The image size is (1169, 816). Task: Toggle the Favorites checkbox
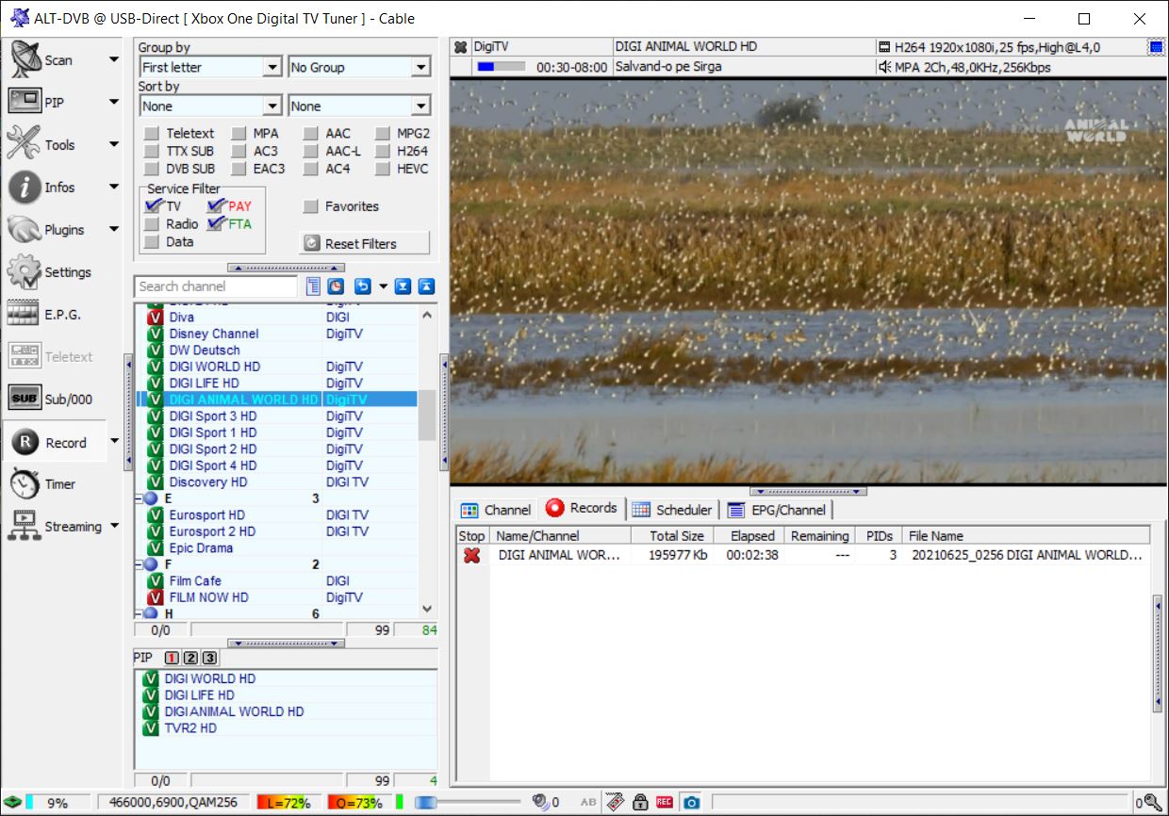(310, 206)
